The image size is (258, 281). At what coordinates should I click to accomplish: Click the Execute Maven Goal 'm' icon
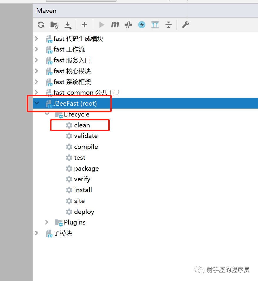(x=115, y=24)
